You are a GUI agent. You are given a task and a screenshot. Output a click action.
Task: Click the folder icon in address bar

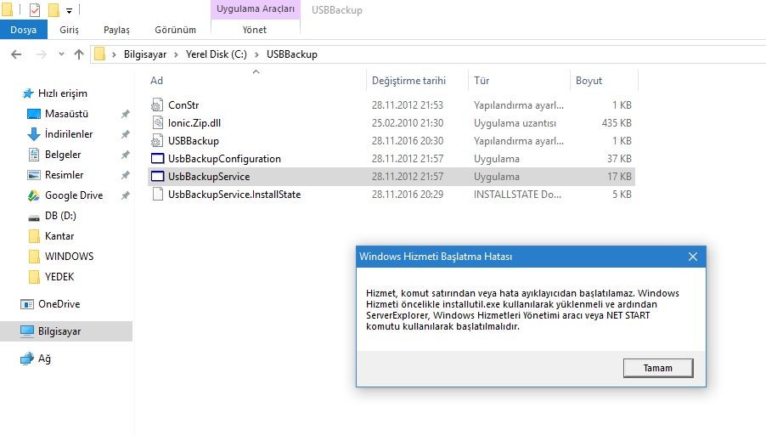click(x=99, y=54)
